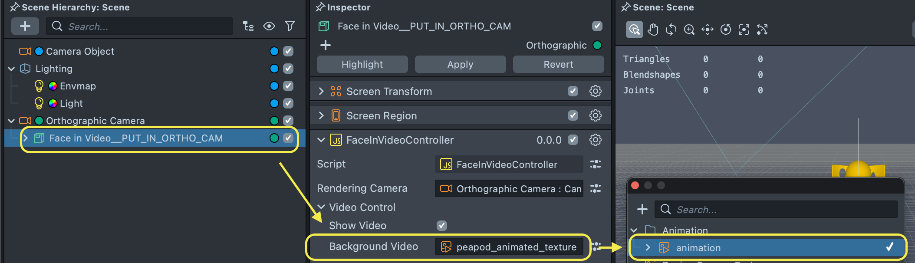Image resolution: width=915 pixels, height=263 pixels.
Task: Uncheck the Show Video checkbox
Action: tap(441, 226)
